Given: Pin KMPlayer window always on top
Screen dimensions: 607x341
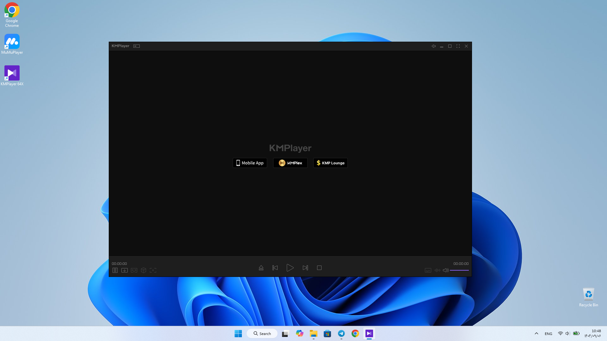Looking at the screenshot, I should [433, 46].
